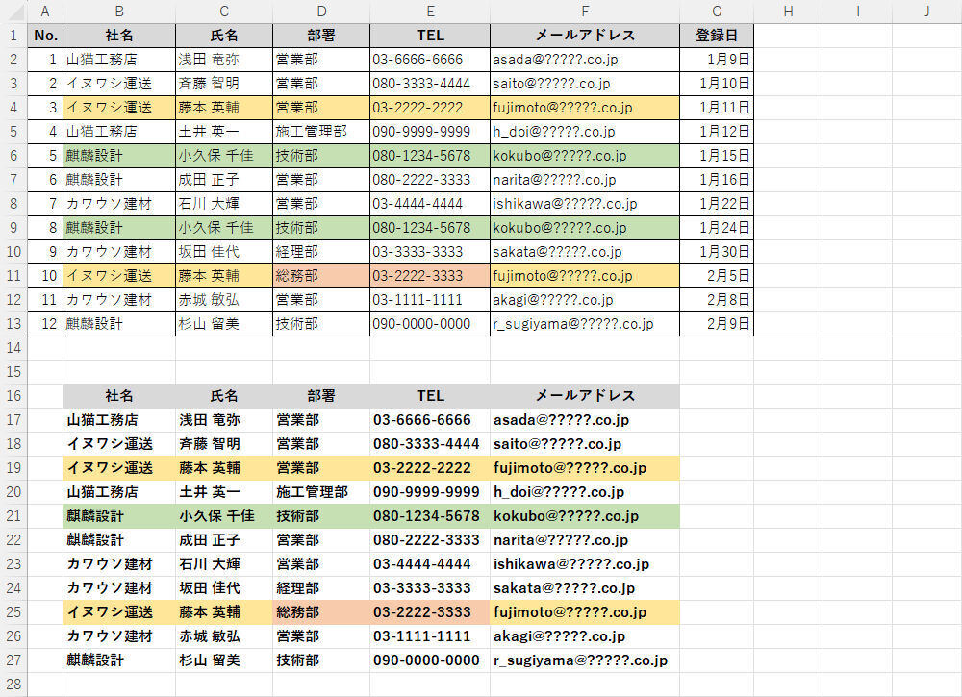Select green 小久保 千佳 in row 9

coord(224,228)
